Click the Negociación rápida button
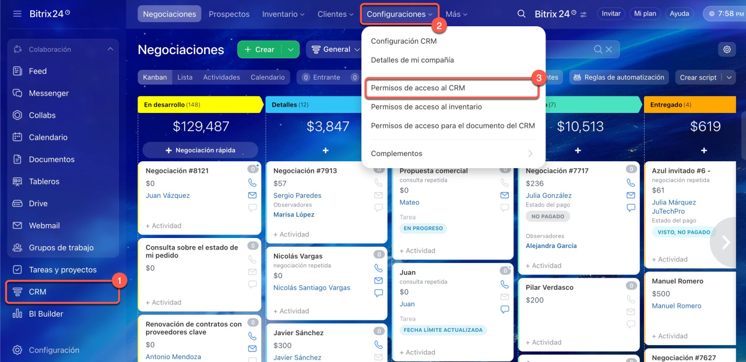This screenshot has height=362, width=746. coord(200,150)
